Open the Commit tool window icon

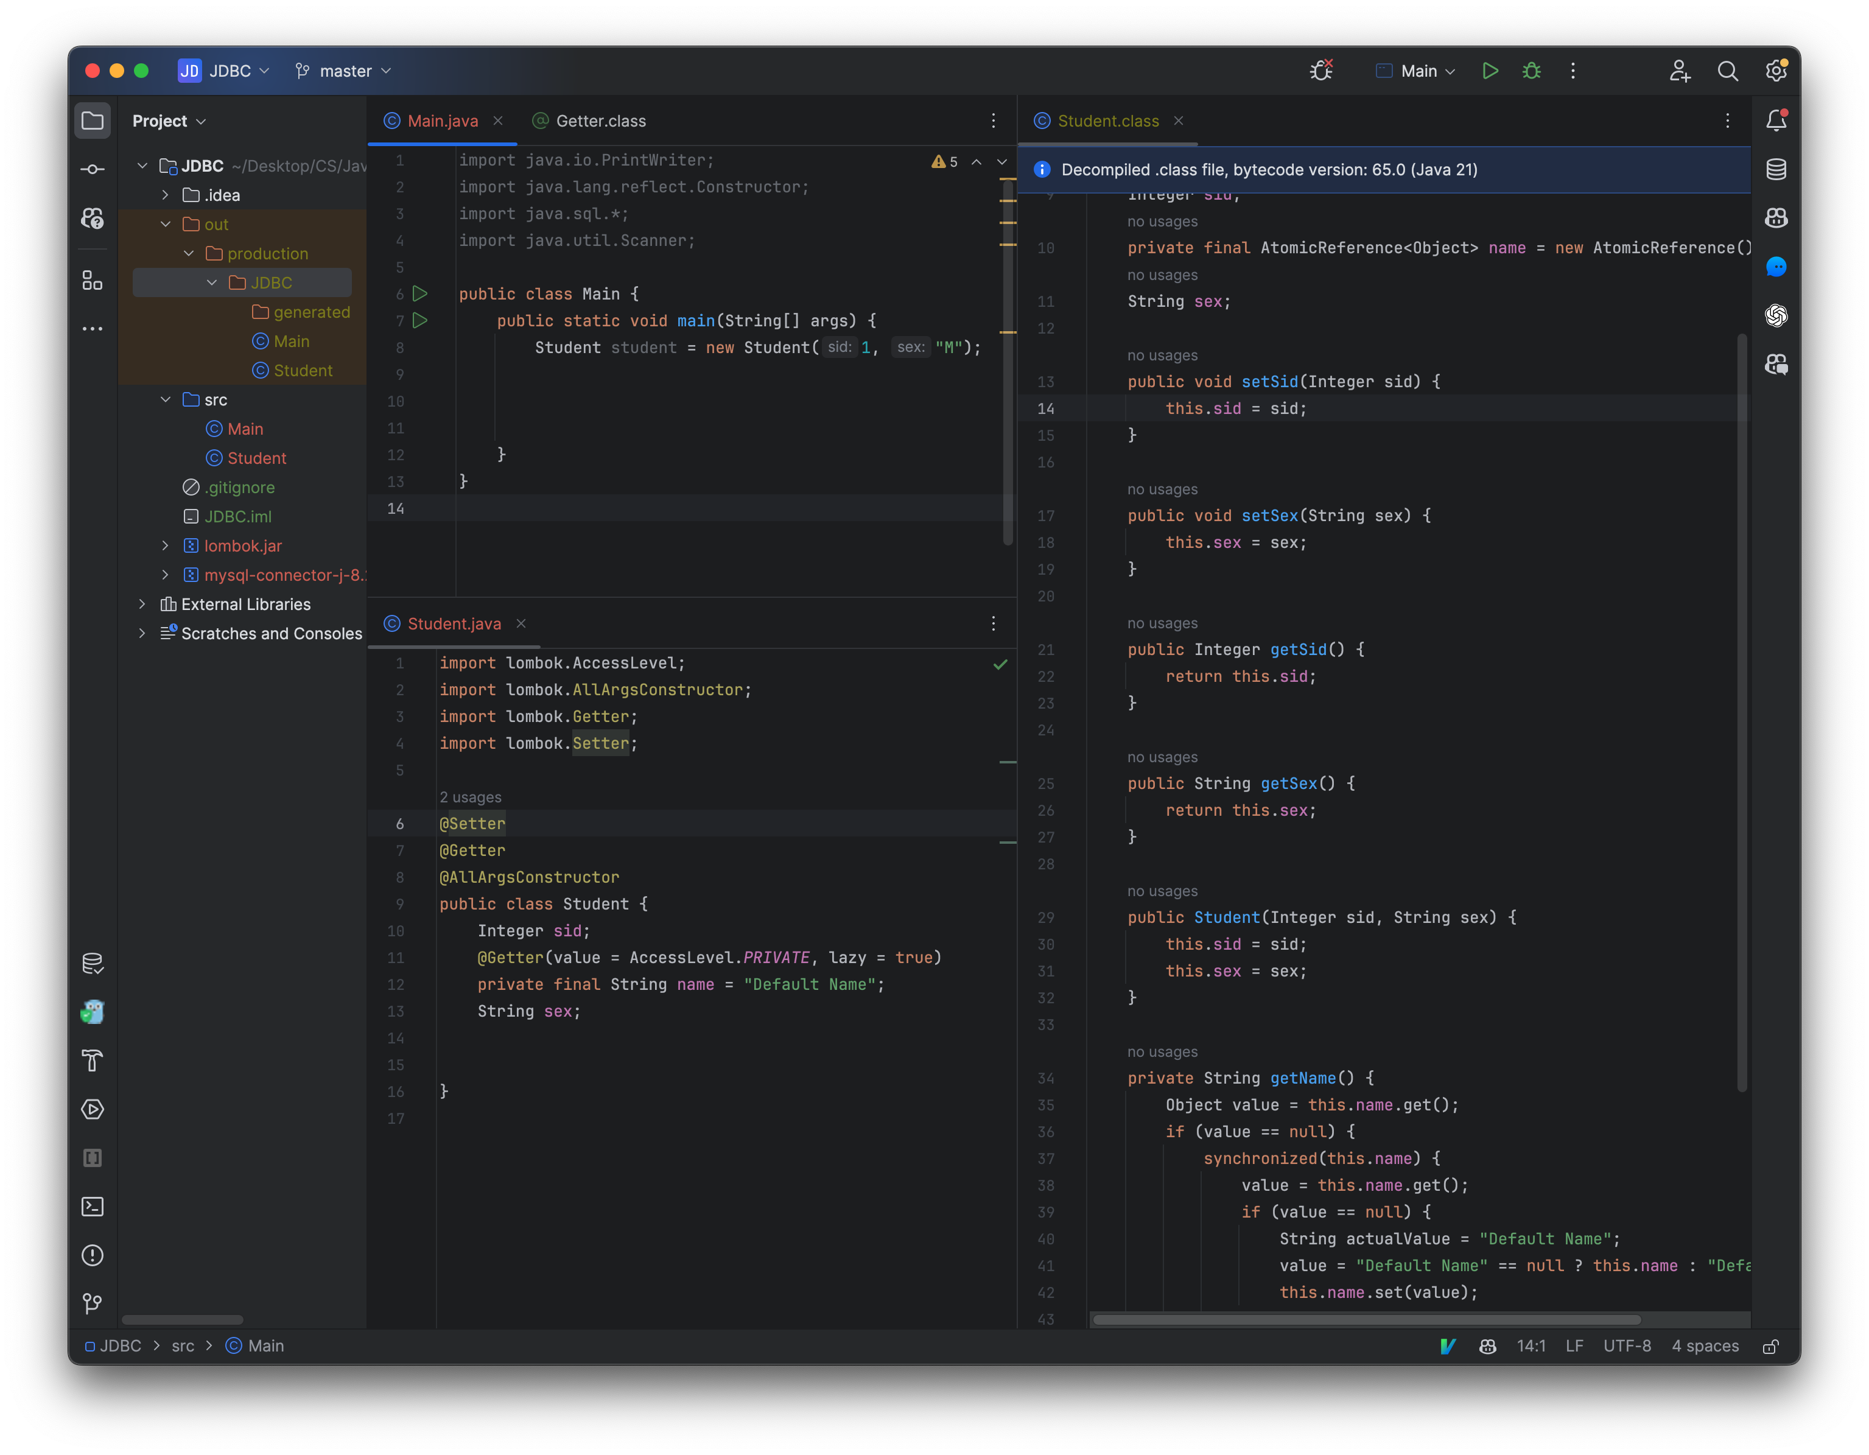93,169
